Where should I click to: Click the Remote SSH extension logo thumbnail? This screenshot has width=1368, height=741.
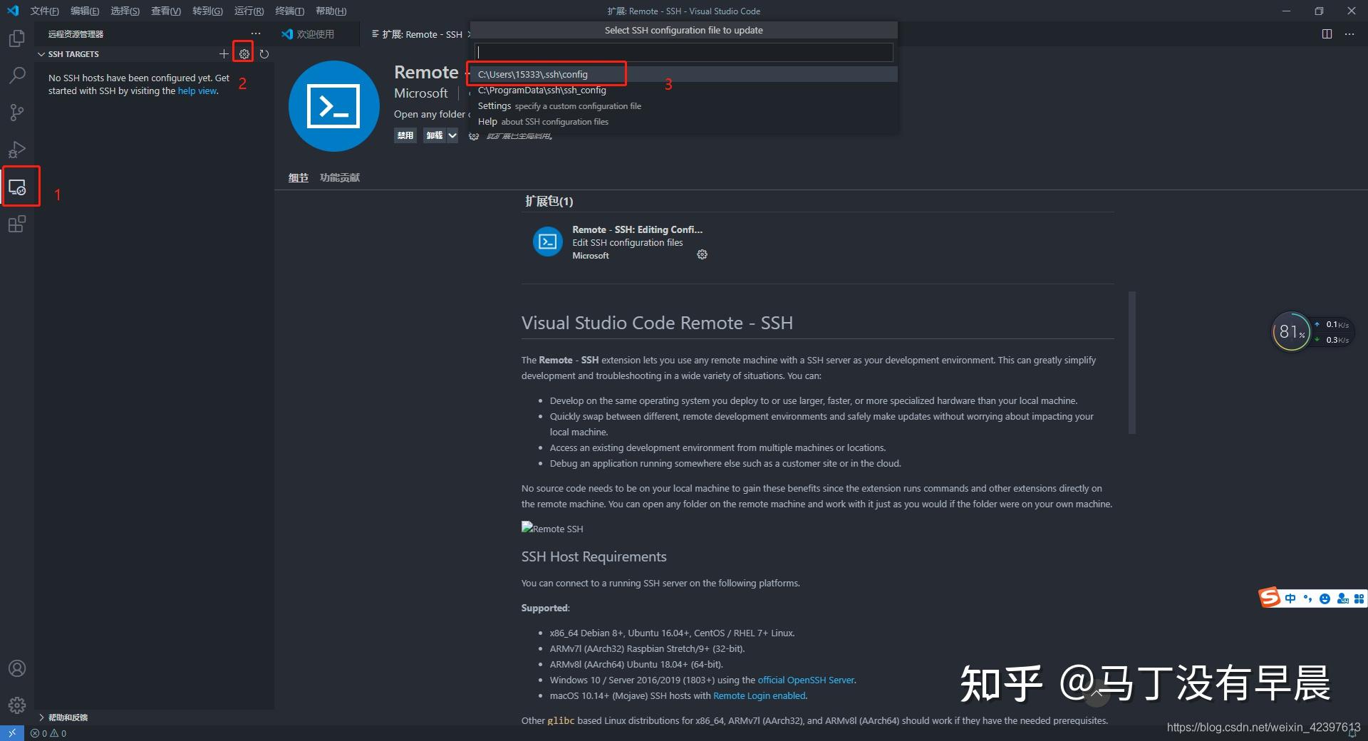(x=333, y=105)
